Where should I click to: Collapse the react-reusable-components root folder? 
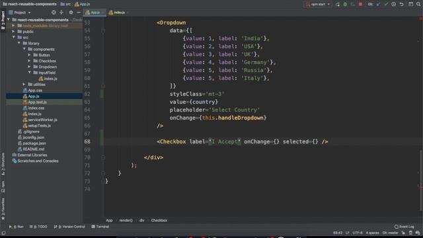coord(9,20)
